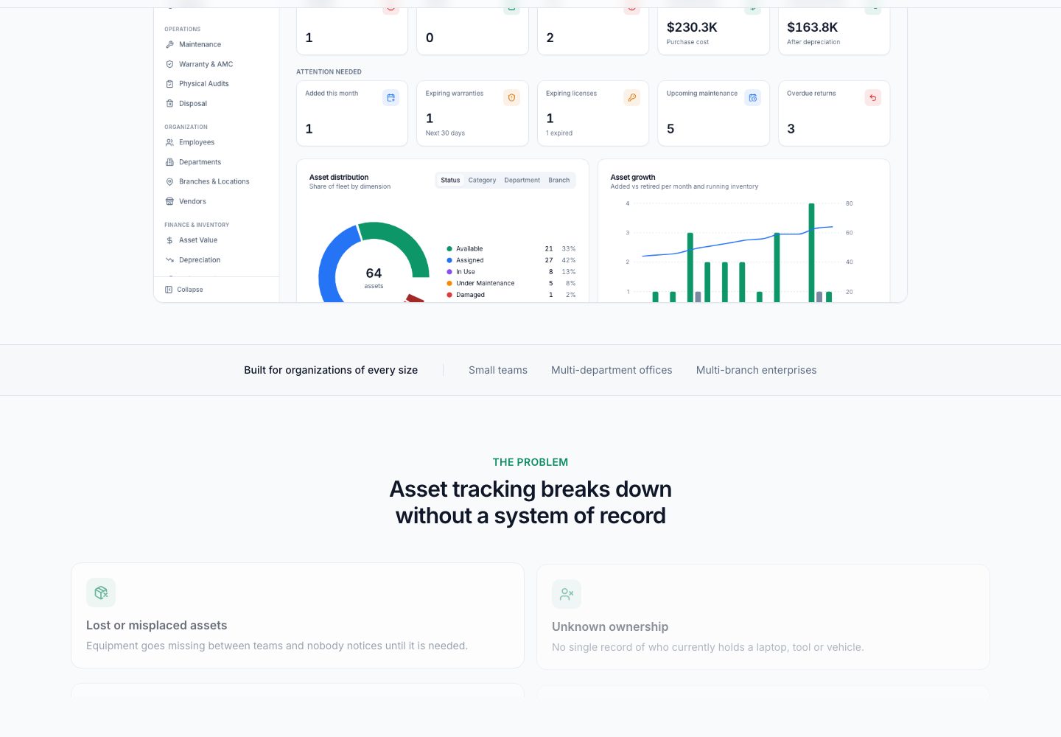This screenshot has height=737, width=1061.
Task: Click the calendar icon on Added this month
Action: click(391, 97)
